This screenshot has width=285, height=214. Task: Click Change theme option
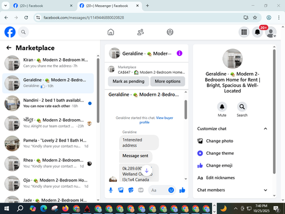233,153
